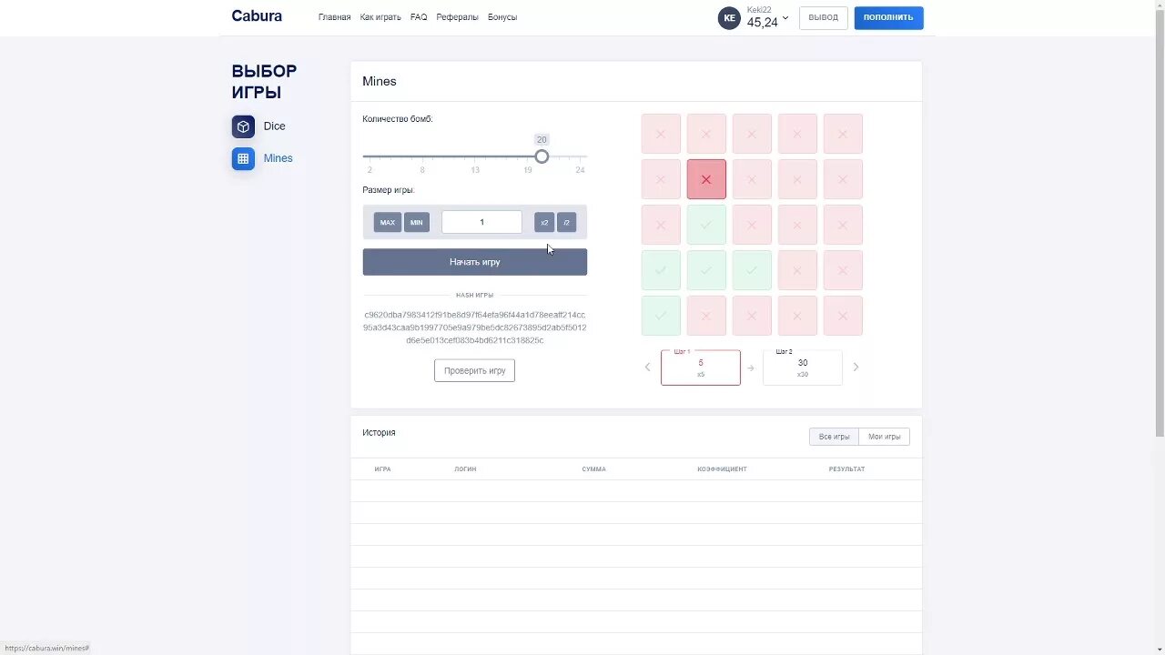
Task: Click the КОЭФФИЦИЕНТ column header
Action: 722,469
